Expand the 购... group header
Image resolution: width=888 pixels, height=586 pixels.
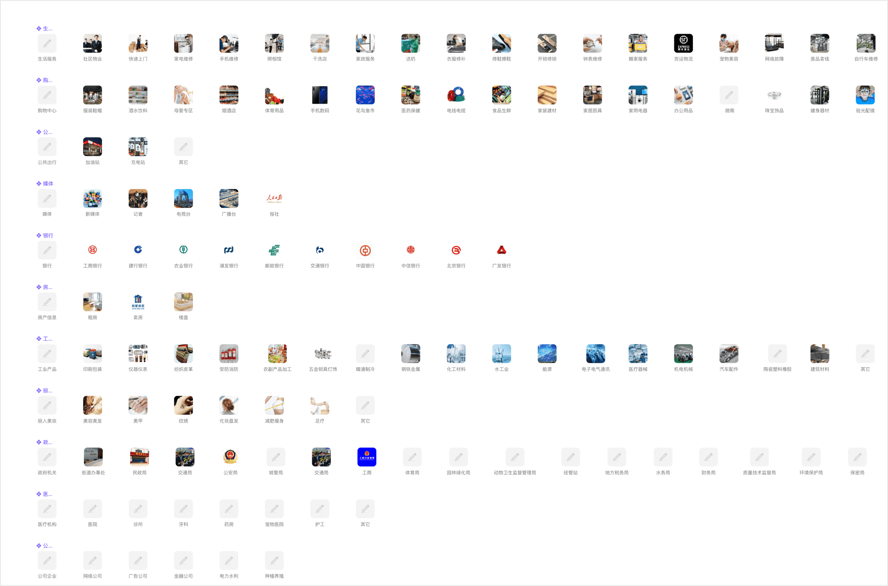[x=44, y=80]
